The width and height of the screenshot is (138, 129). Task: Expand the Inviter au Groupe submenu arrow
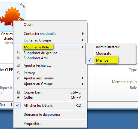click(83, 40)
